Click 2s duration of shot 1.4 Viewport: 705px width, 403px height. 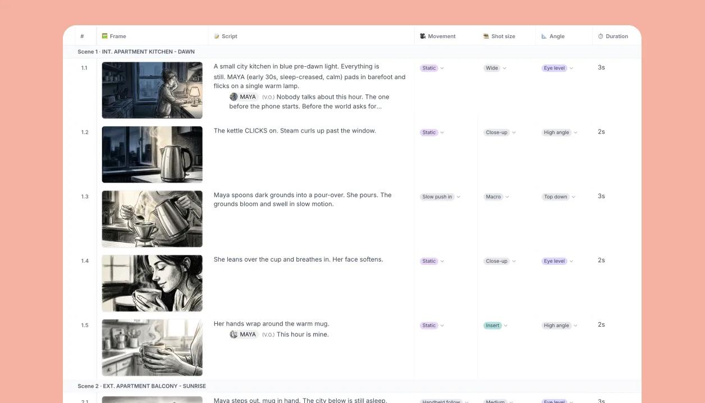(601, 260)
